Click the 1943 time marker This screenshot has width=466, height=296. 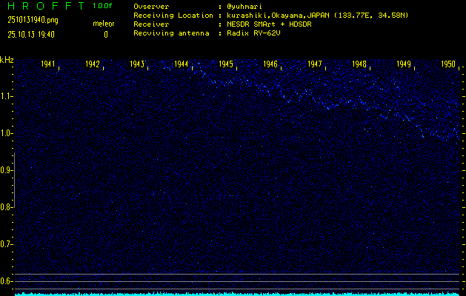(137, 65)
